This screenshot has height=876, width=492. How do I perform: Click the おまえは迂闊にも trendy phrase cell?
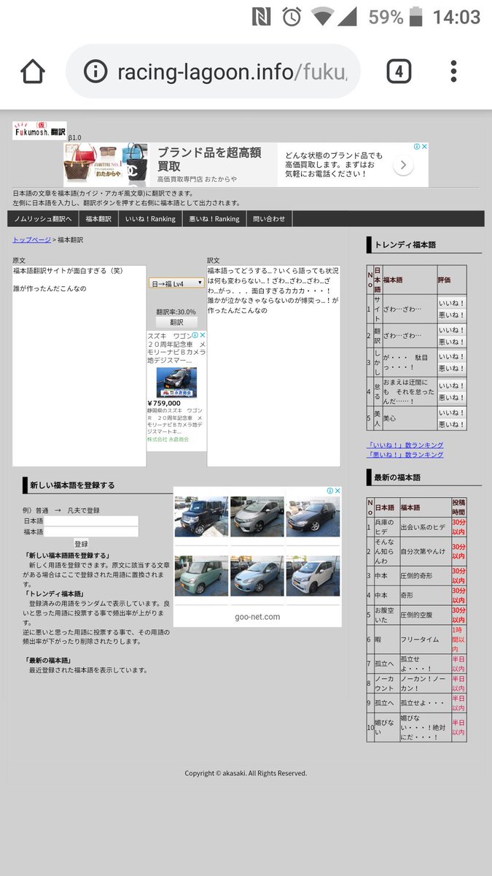(x=409, y=392)
